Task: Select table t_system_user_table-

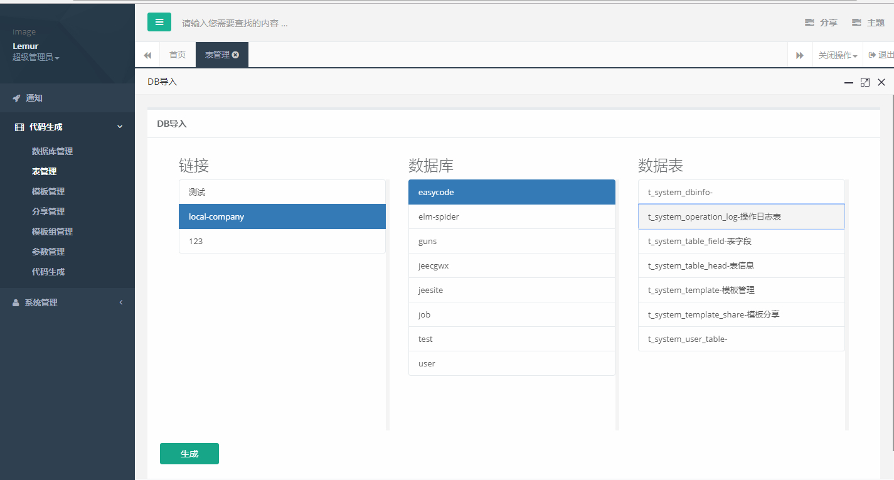Action: [742, 339]
